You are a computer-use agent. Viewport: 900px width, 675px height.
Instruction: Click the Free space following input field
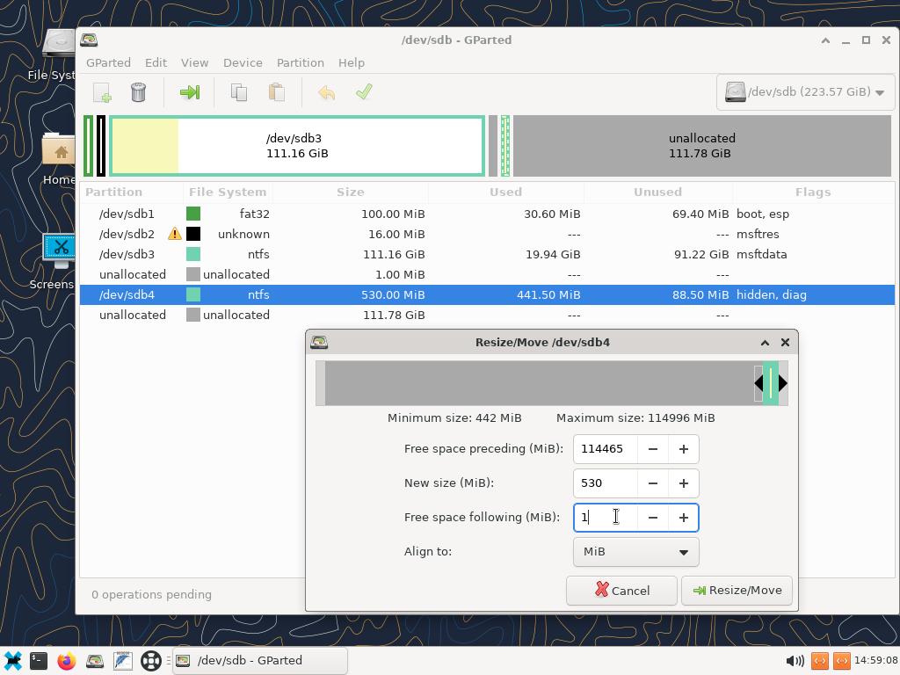tap(605, 518)
